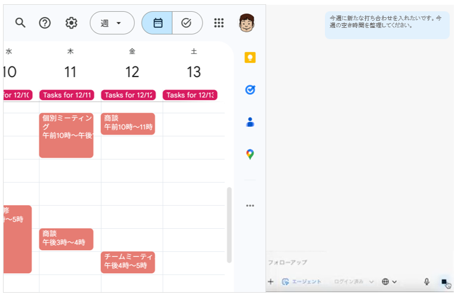
Task: Select Thursday date 11 header
Action: point(71,72)
